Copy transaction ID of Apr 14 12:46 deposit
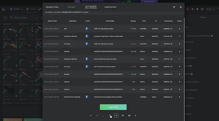The height and width of the screenshot is (121, 219). point(171,82)
